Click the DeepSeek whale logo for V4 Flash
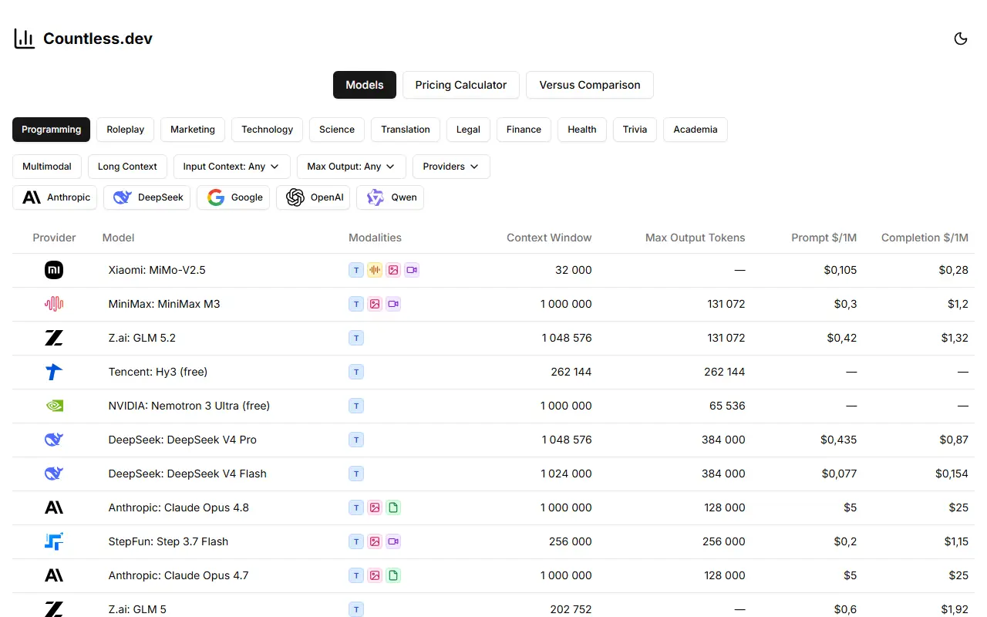 coord(54,474)
